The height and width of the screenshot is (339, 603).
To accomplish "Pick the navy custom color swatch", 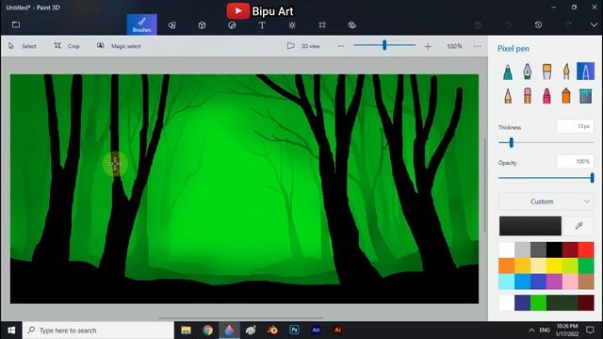I will [x=522, y=303].
